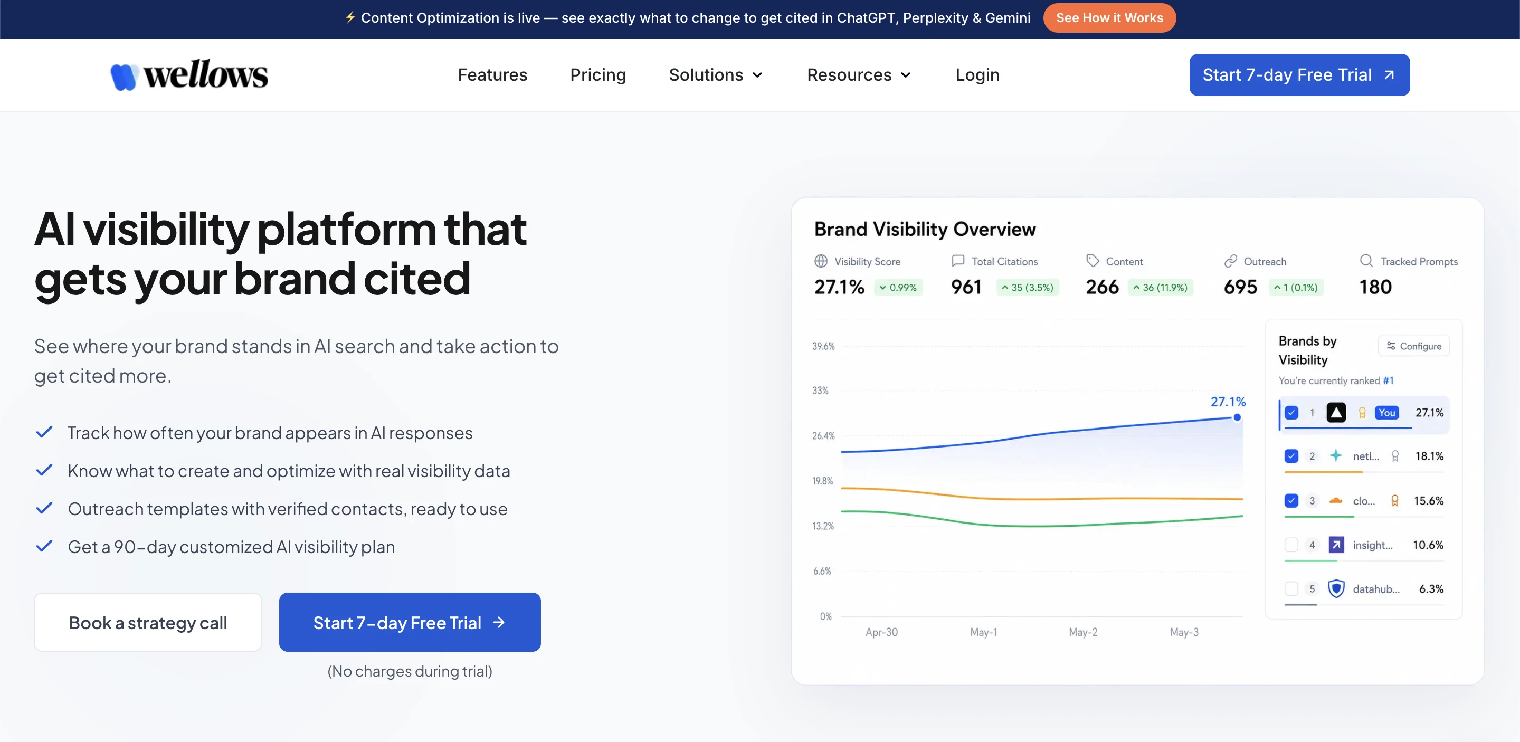
Task: Check the datahub... brand checkbox
Action: point(1291,588)
